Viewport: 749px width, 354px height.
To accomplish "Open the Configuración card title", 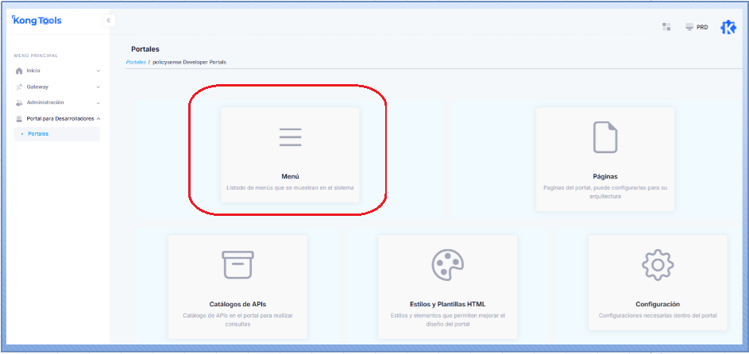I will pos(657,304).
